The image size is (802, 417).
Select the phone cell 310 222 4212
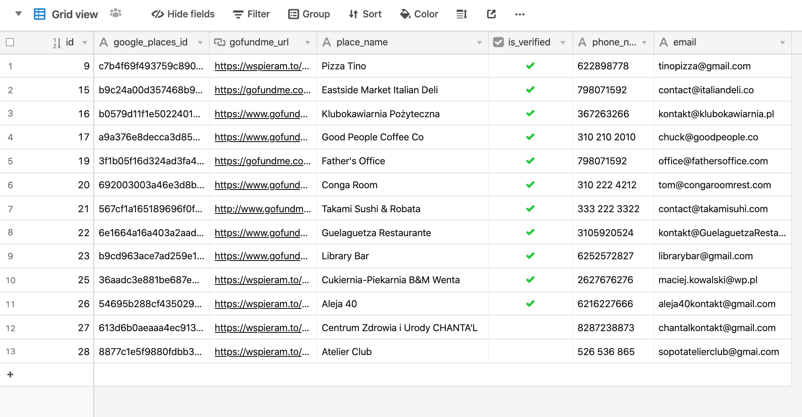tap(613, 185)
